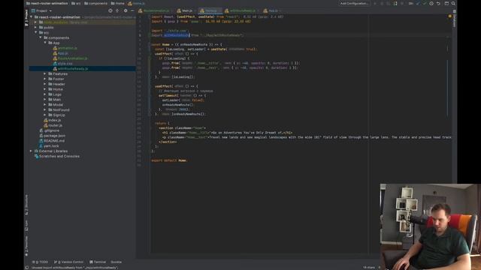481x270 pixels.
Task: Expand the Footer folder
Action: [45, 79]
